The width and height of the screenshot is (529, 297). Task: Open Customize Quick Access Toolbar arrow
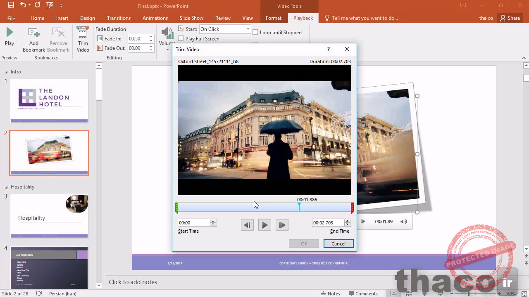tap(62, 6)
